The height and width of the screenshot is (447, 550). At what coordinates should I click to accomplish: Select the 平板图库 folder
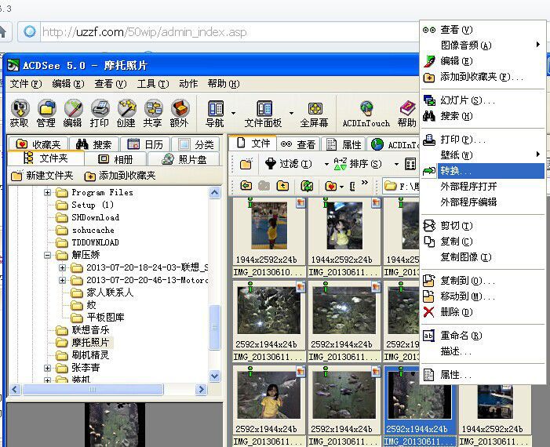coord(105,318)
